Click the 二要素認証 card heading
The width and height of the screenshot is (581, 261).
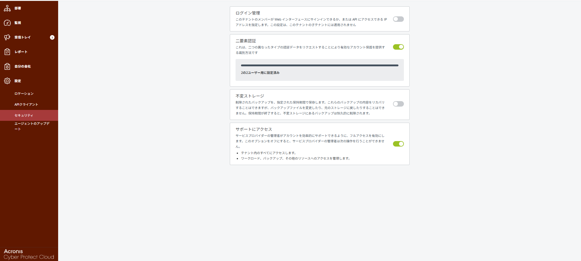(246, 41)
